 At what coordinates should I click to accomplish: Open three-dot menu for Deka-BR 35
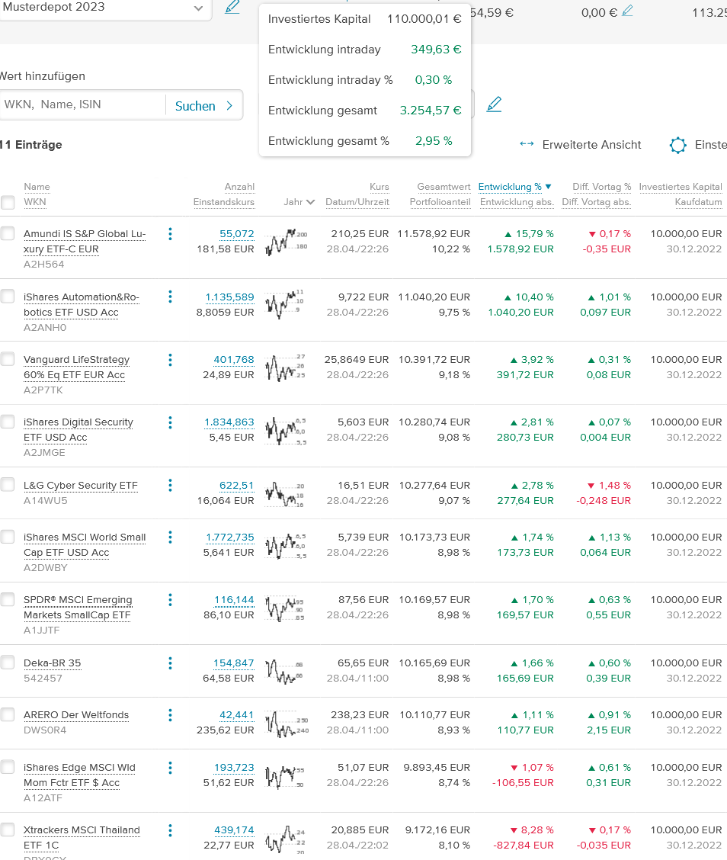(170, 663)
